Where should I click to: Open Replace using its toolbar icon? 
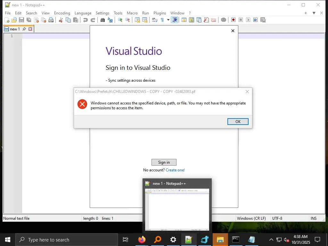coord(110,20)
